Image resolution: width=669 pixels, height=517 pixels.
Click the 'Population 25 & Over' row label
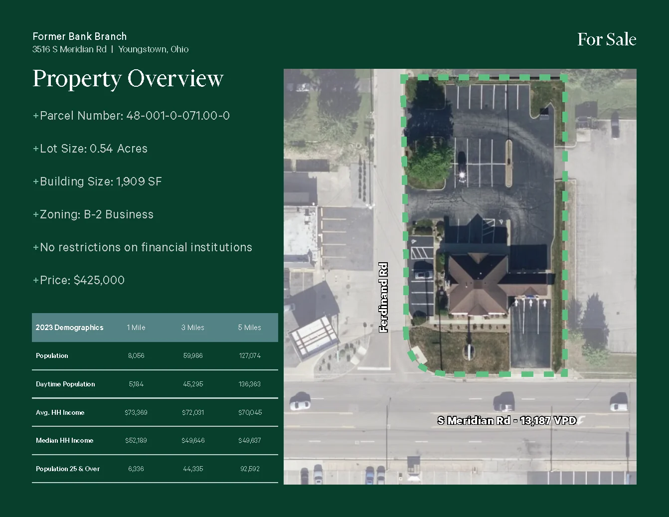[x=68, y=469]
